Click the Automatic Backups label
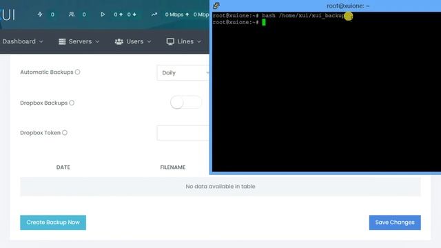The image size is (441, 248). pos(46,72)
